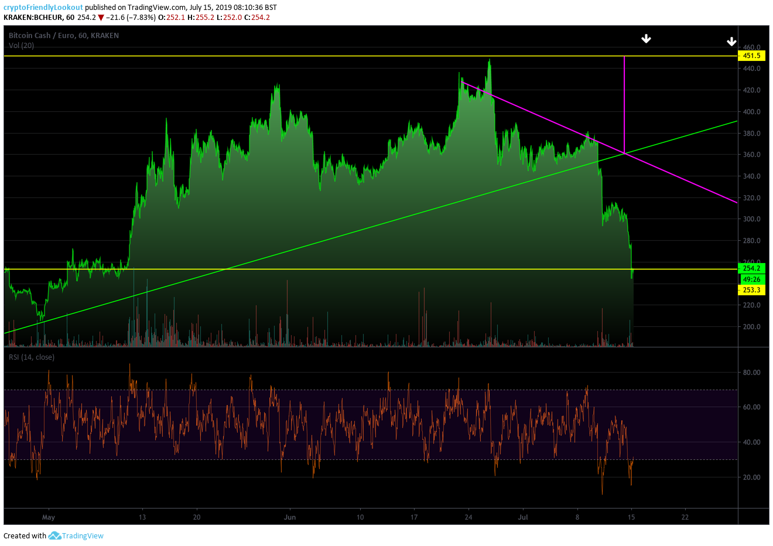Click the 380.0 price axis label

click(752, 134)
